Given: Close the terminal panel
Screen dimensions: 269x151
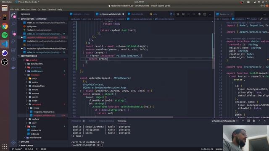Looking at the screenshot, I should tap(264, 121).
